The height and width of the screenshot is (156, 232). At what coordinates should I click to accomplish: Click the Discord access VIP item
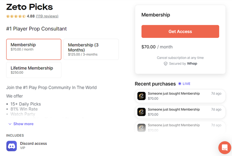(x=33, y=146)
